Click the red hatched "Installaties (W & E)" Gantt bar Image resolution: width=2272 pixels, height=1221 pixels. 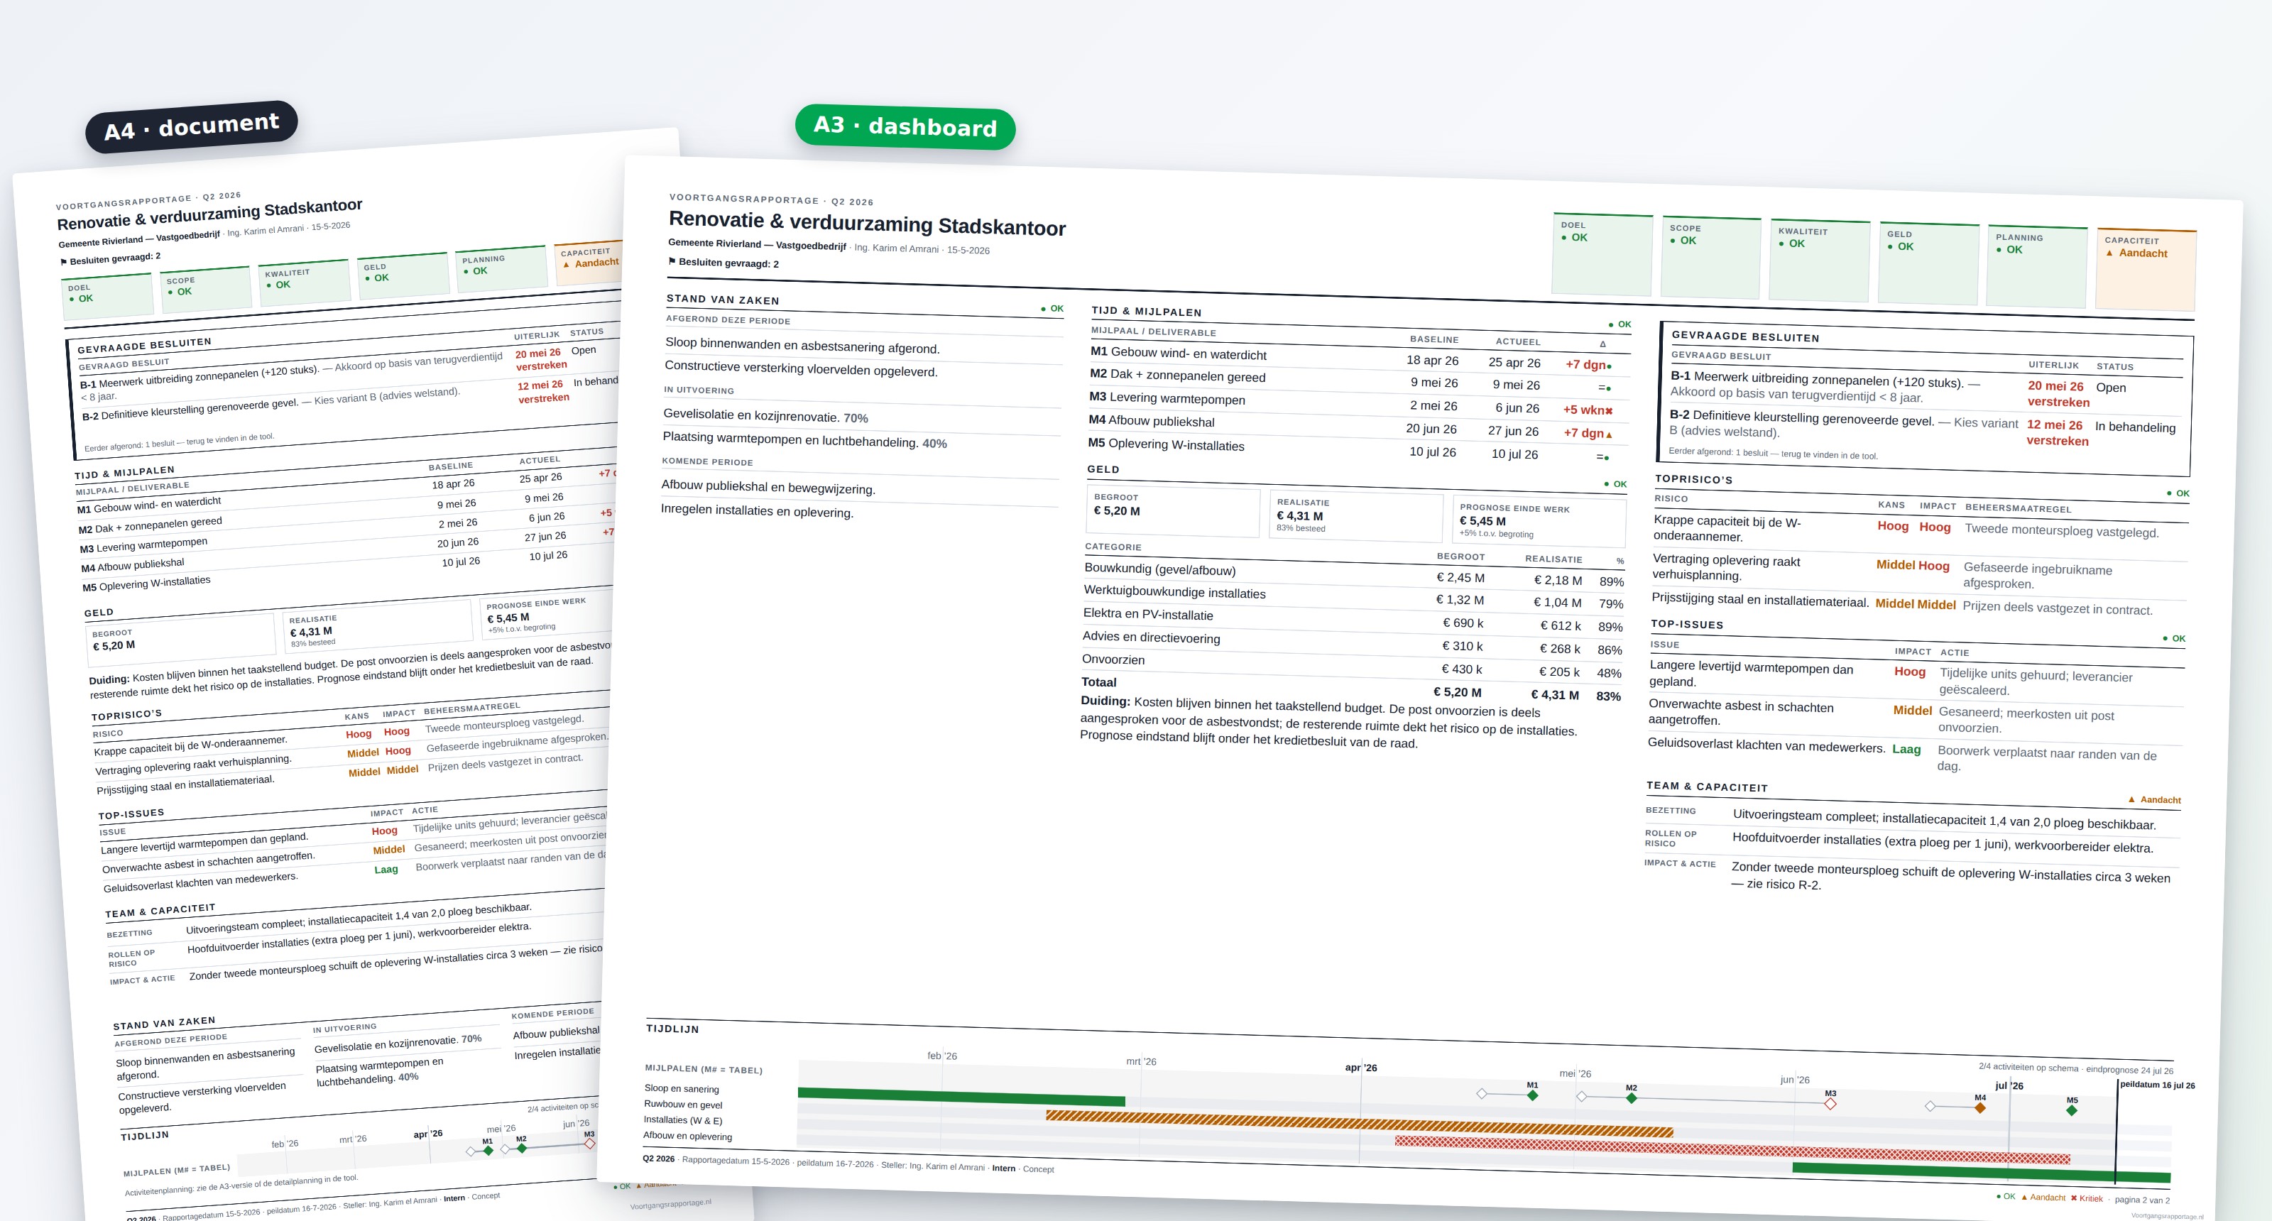click(1732, 1149)
